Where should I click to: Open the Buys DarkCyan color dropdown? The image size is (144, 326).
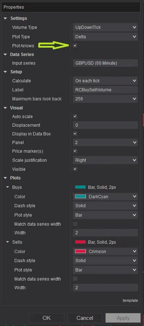click(105, 196)
